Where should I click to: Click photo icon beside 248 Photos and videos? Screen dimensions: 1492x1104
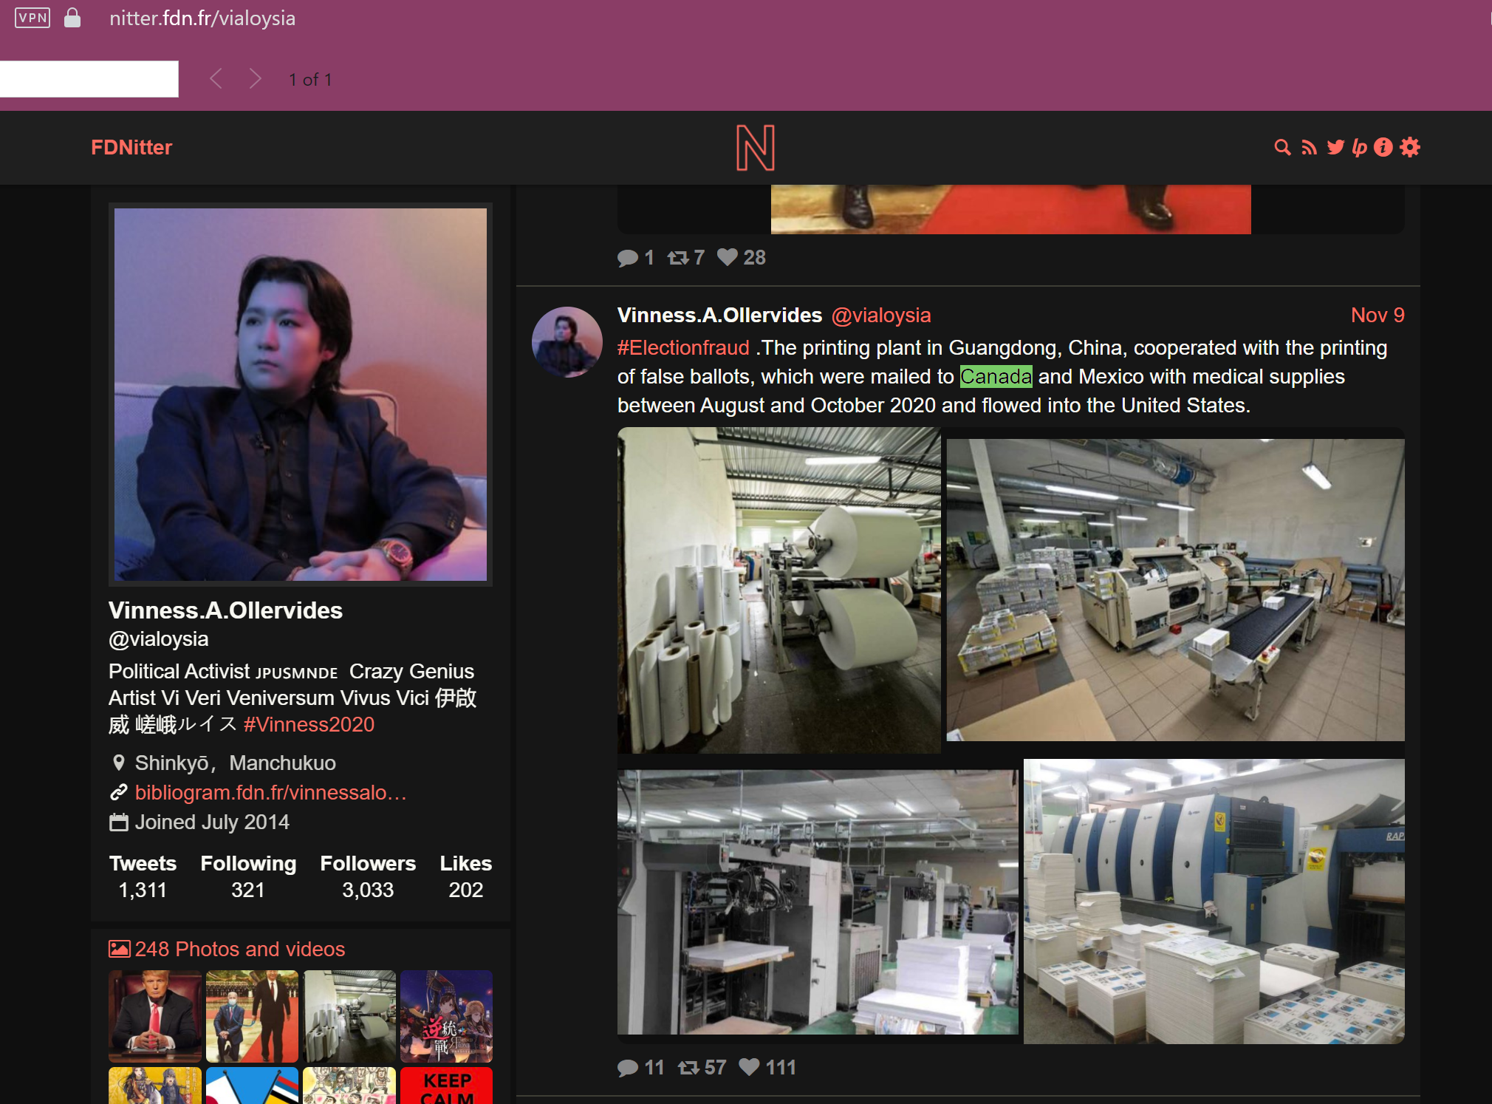tap(119, 949)
